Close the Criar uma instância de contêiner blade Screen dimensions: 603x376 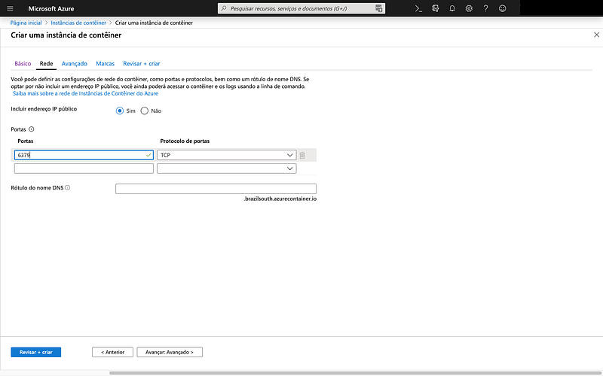coord(596,35)
